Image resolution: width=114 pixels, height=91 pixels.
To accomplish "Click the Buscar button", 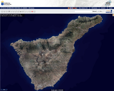I will (x=94, y=11).
